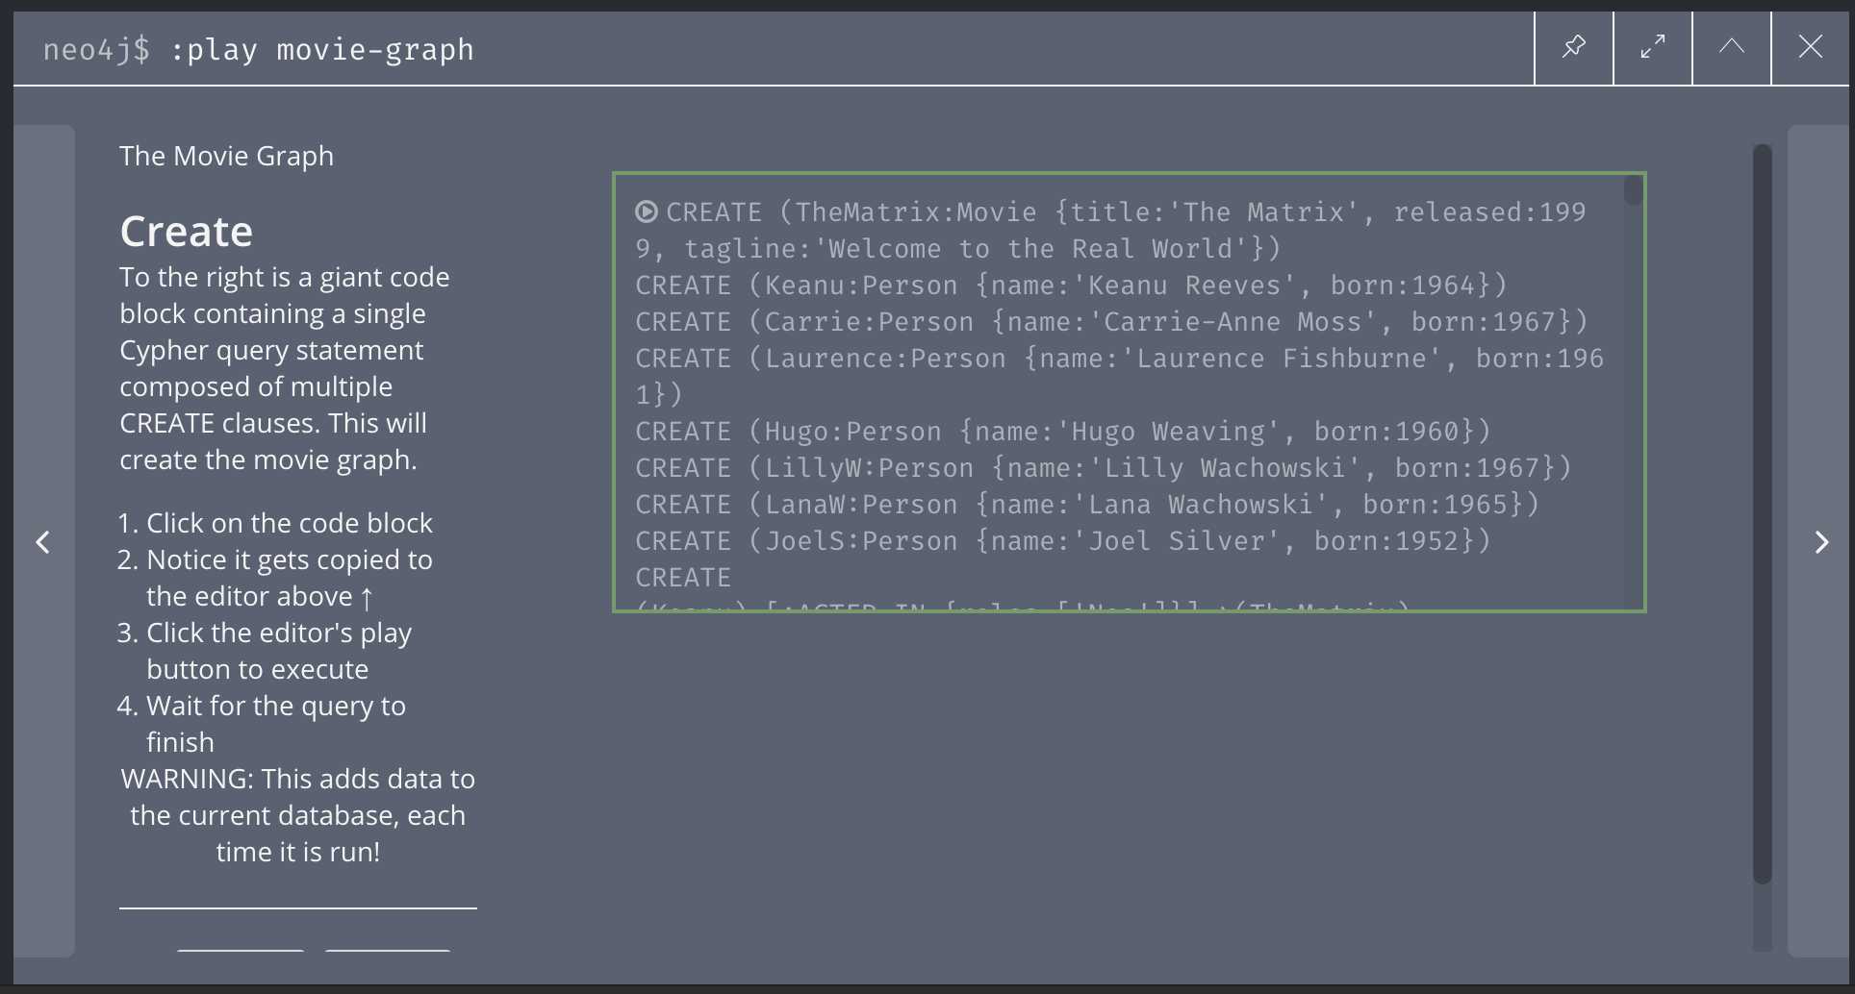
Task: Click the 'The Movie Graph' title
Action: click(x=226, y=156)
